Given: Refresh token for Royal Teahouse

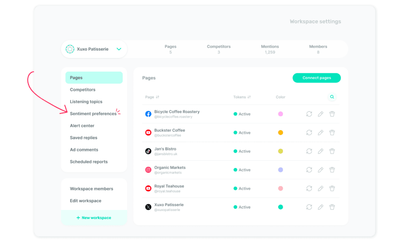Looking at the screenshot, I should [309, 188].
